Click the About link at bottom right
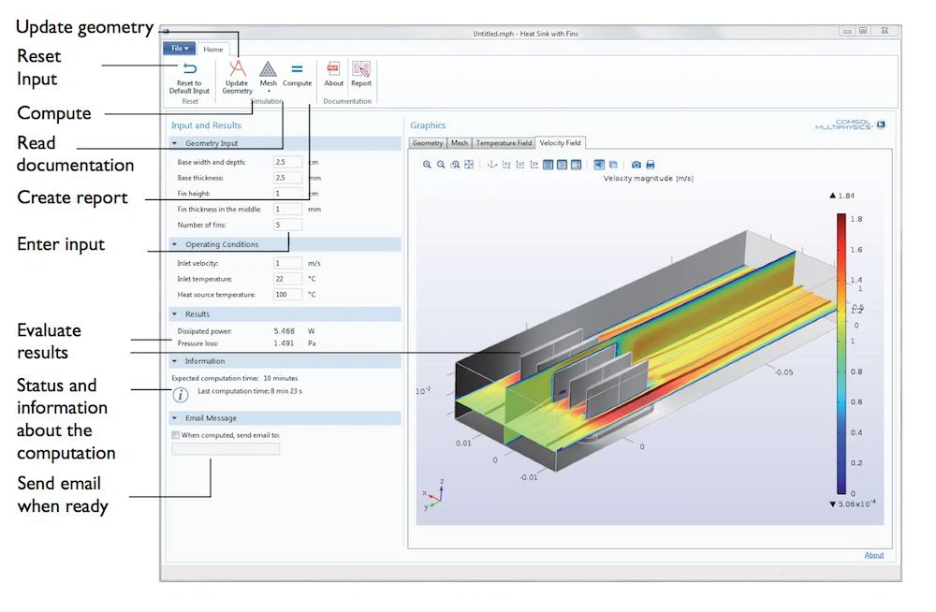This screenshot has height=612, width=936. click(873, 555)
